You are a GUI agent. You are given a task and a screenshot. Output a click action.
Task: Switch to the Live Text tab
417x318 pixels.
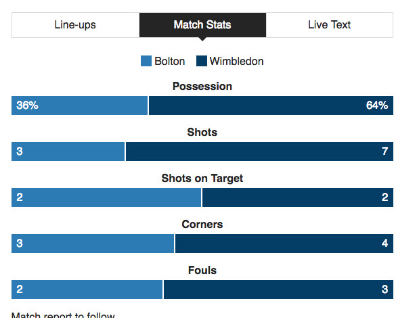tap(329, 25)
